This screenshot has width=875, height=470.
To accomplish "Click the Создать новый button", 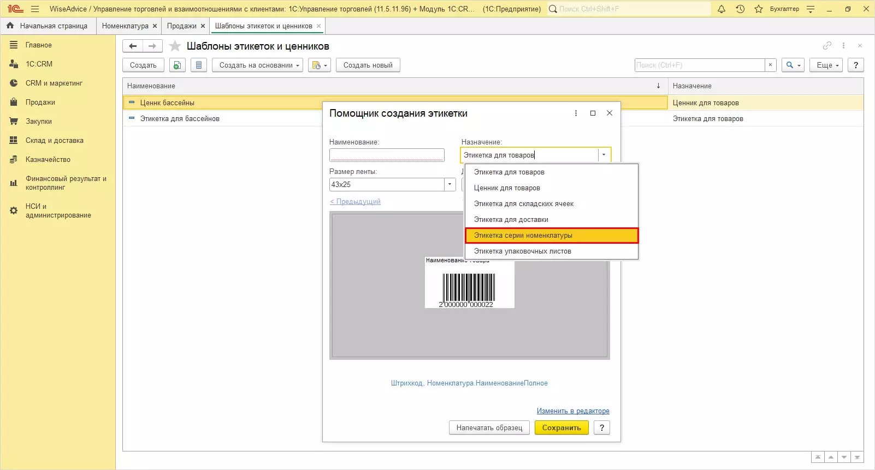I will pos(368,65).
